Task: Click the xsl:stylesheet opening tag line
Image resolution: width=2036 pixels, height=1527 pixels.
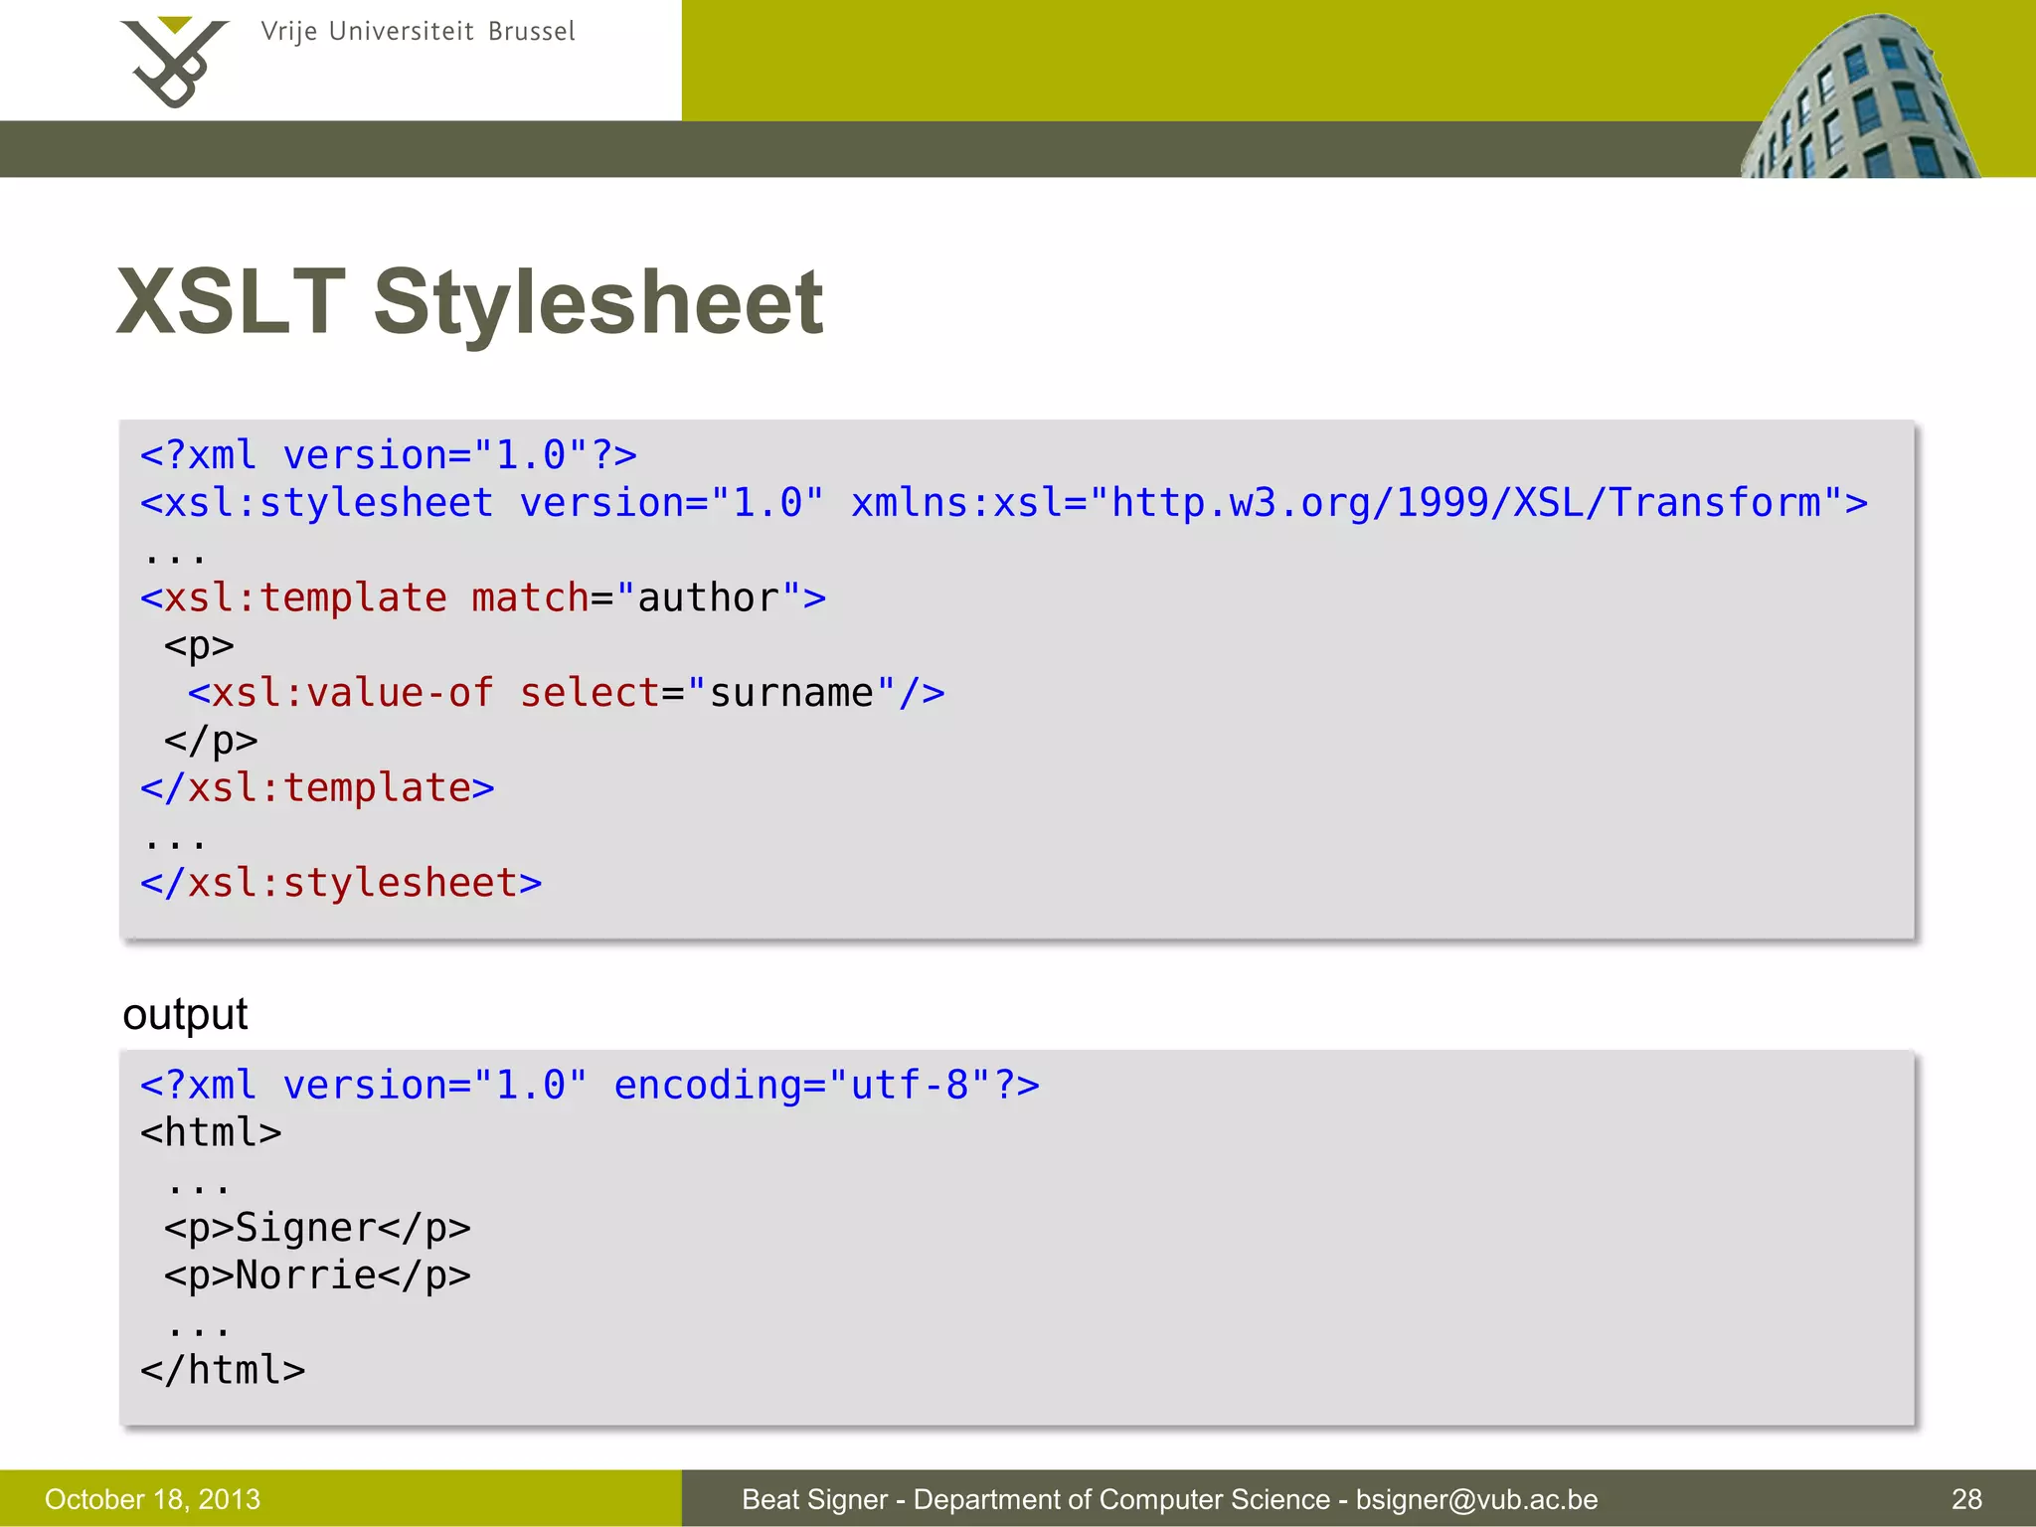Action: click(1004, 503)
